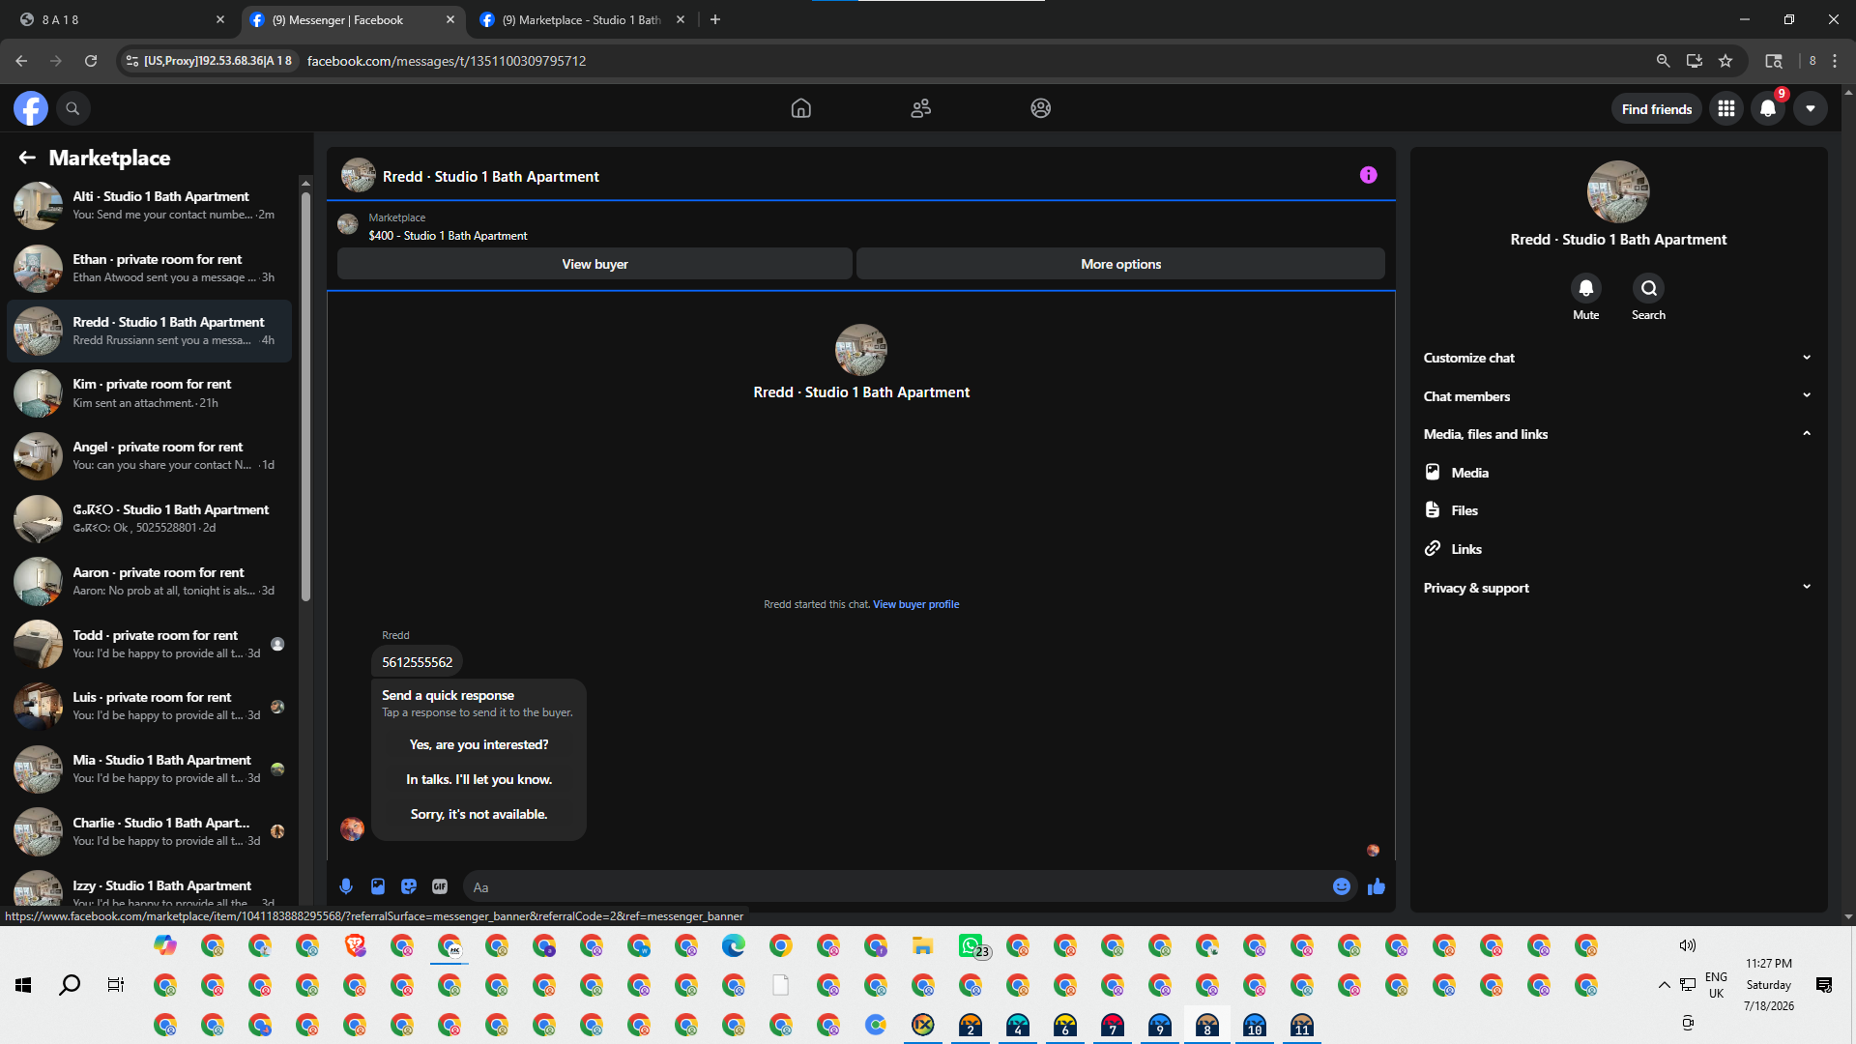Open File Explorer from the taskbar

point(923,945)
